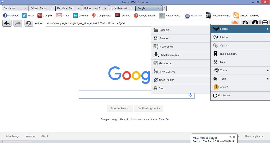The height and width of the screenshot is (143, 270).
Task: Click the I'm Feeling Lucky button
Action: click(148, 108)
